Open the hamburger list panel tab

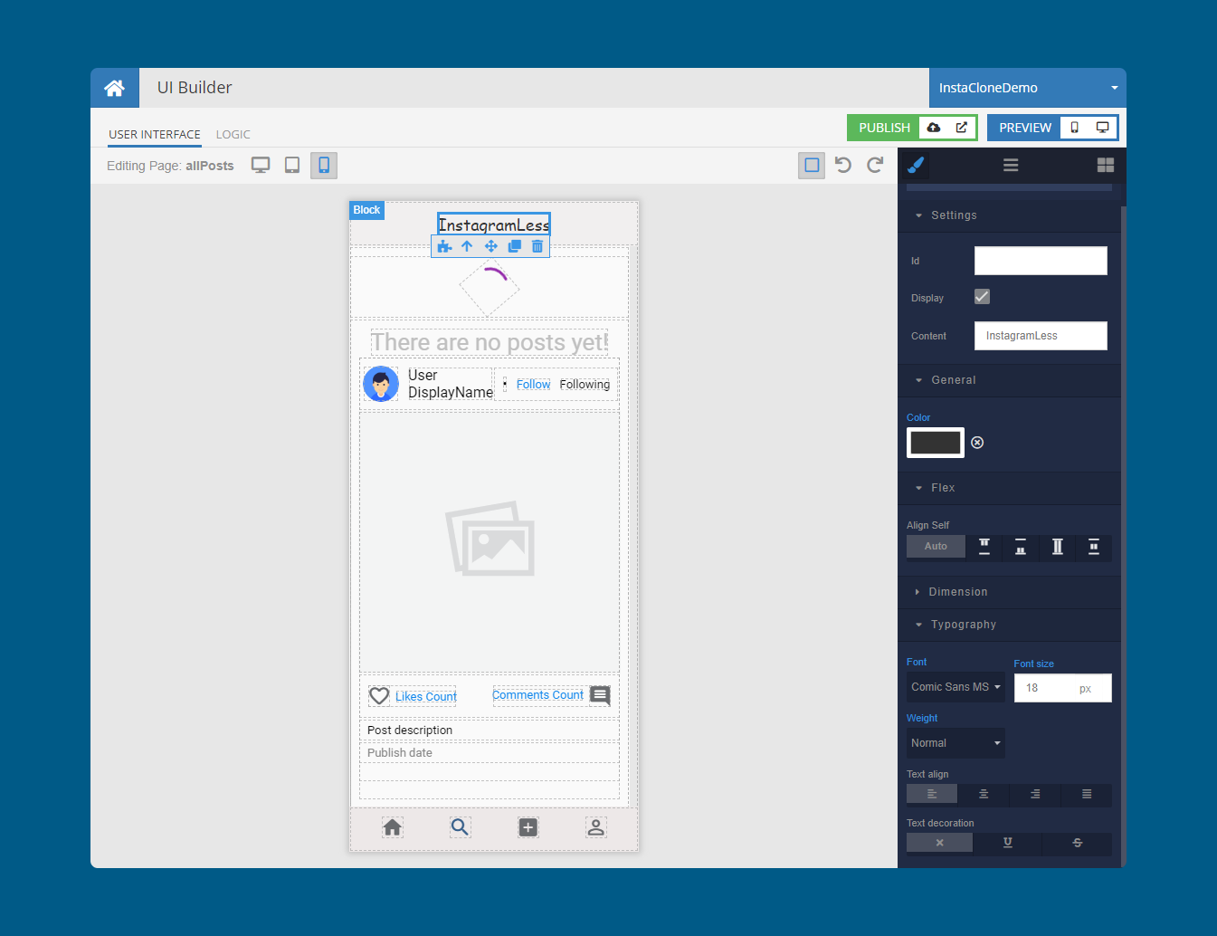(1011, 165)
